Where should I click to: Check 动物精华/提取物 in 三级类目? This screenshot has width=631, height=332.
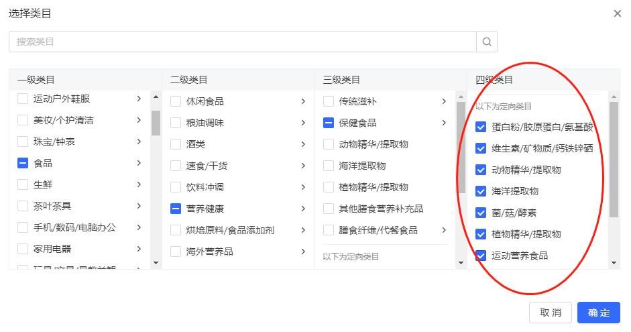[329, 144]
